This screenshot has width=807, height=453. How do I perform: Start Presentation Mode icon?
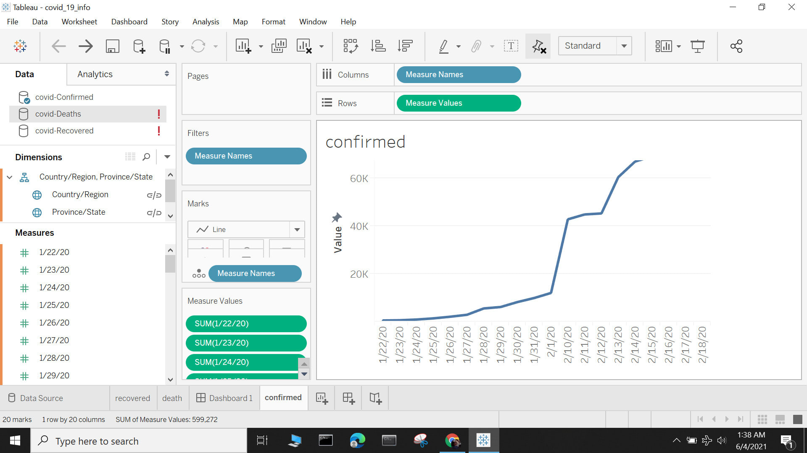(698, 46)
